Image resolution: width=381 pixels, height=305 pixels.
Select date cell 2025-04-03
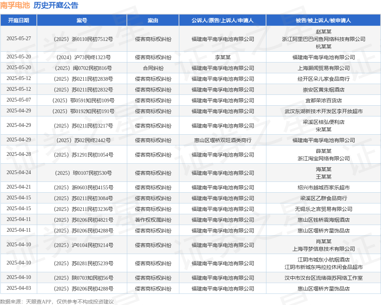coord(19,288)
